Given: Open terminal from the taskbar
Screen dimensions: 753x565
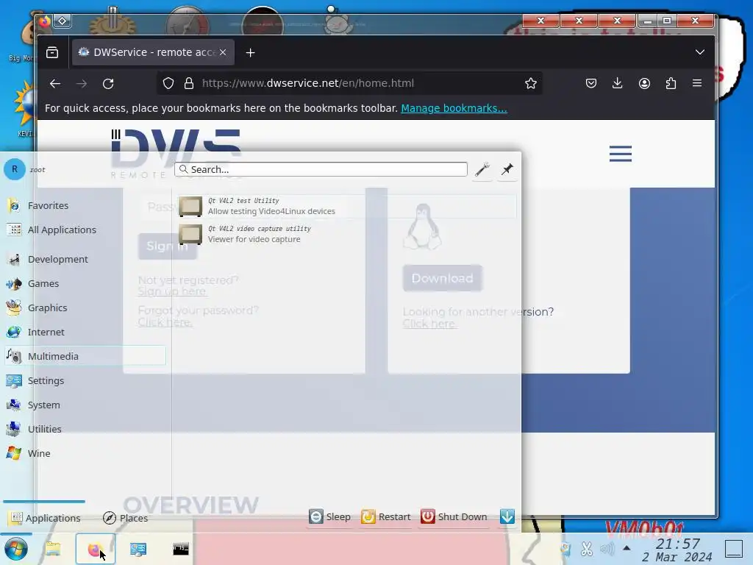Looking at the screenshot, I should [x=181, y=549].
